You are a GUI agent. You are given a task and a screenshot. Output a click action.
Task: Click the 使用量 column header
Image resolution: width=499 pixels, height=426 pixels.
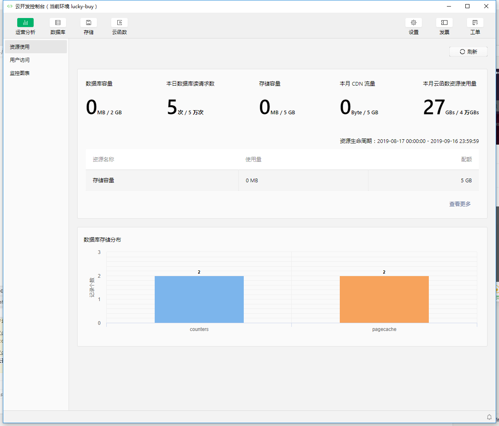coord(253,159)
